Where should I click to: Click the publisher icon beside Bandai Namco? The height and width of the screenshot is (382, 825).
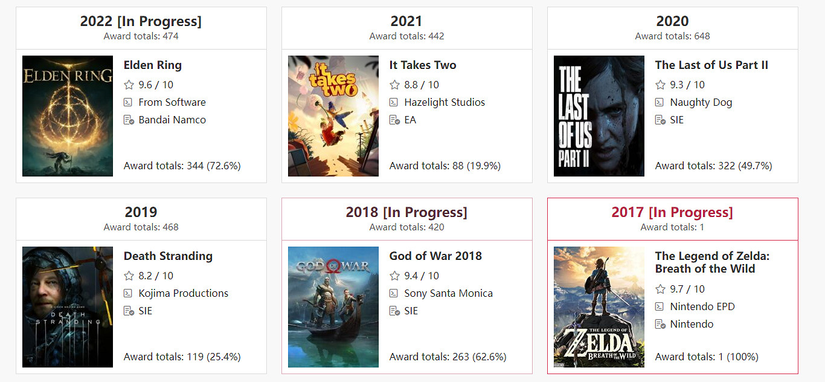click(129, 120)
